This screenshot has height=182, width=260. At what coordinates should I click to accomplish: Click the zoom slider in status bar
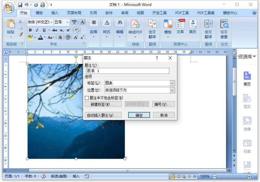click(x=232, y=176)
